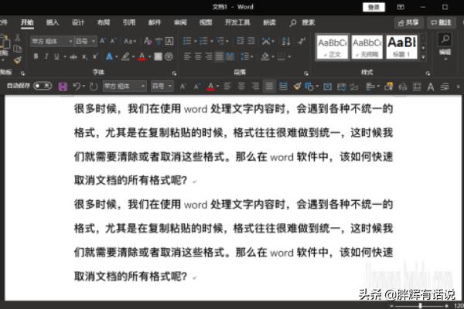Click the Share button
Screen dimensions: 464x309
(408, 22)
